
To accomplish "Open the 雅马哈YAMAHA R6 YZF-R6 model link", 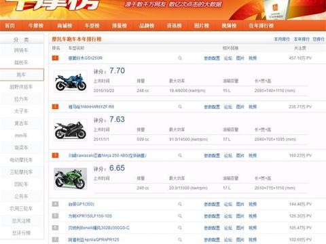I will [91, 106].
